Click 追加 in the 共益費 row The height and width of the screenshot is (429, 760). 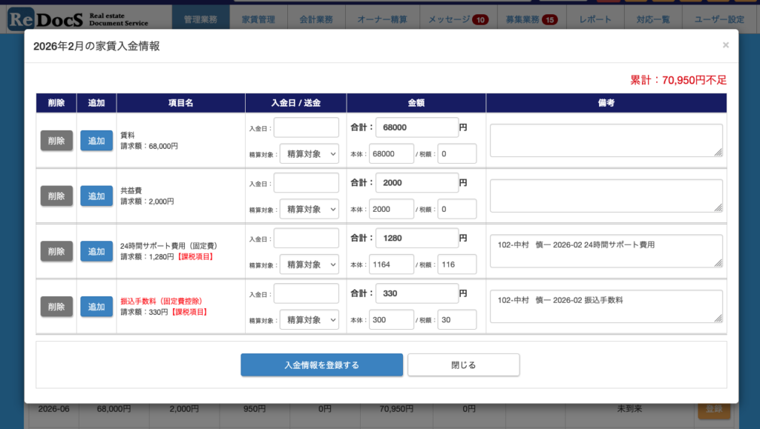pos(96,196)
